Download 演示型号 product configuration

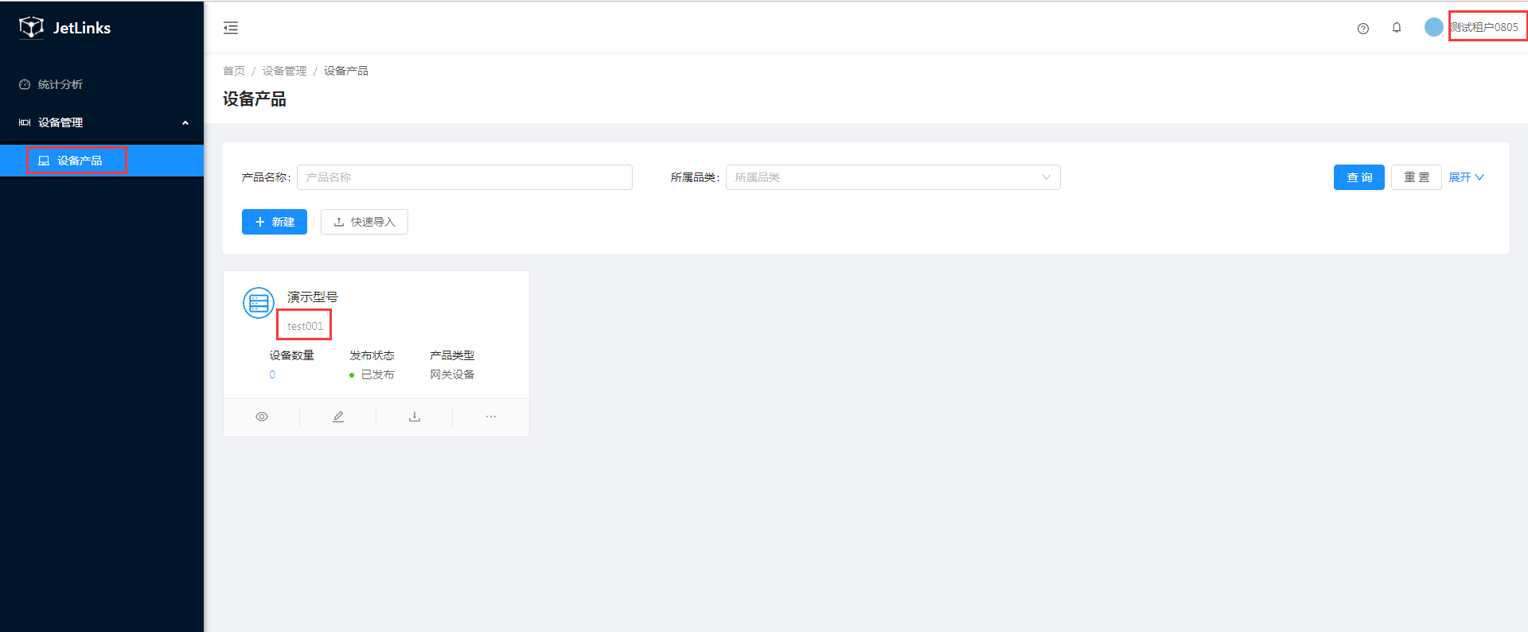415,417
